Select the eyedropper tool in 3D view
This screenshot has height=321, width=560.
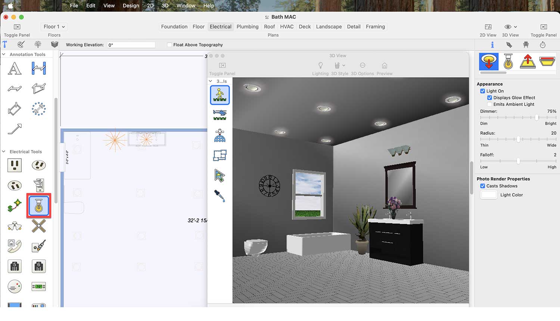pyautogui.click(x=220, y=196)
